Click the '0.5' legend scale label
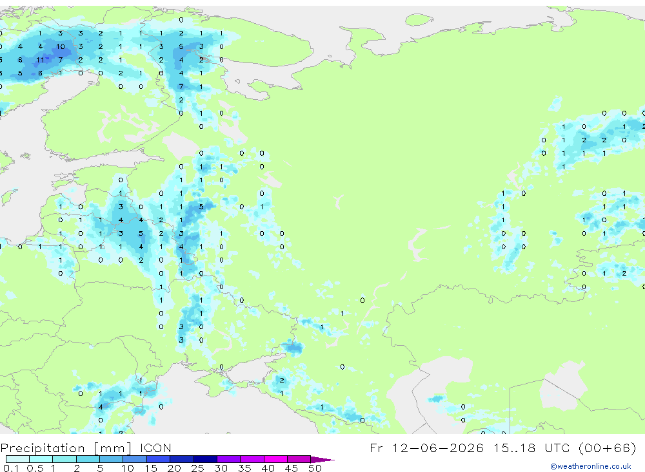 click(35, 468)
